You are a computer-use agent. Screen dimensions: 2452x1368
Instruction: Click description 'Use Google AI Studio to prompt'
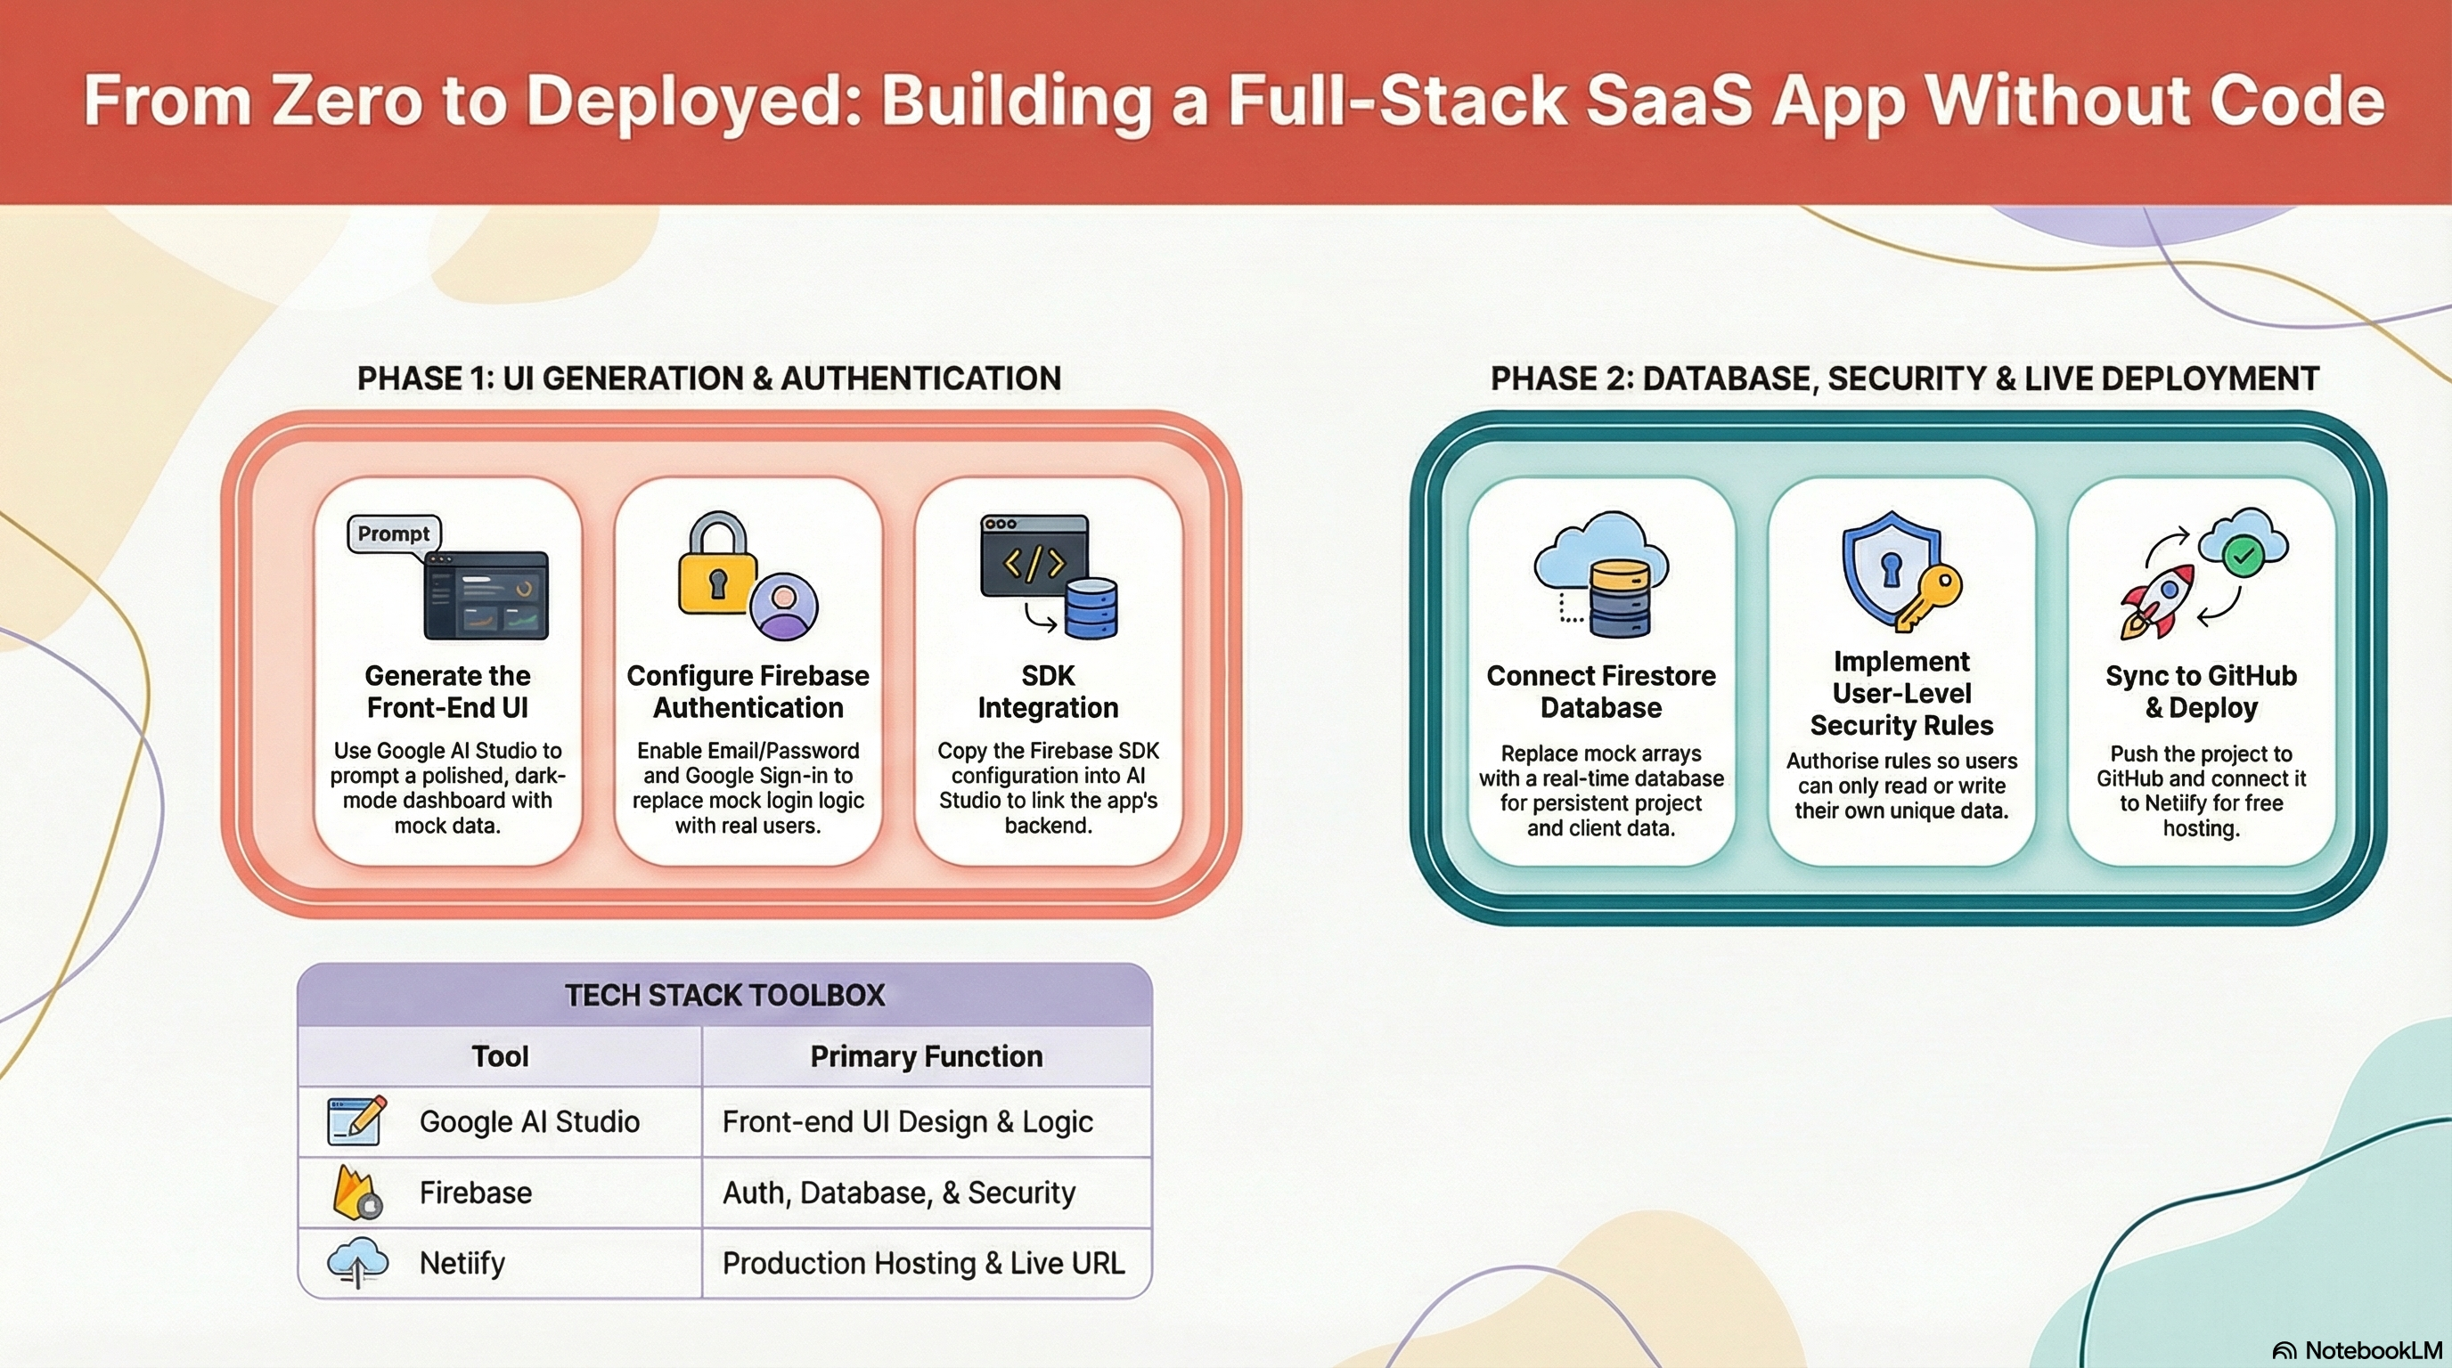(x=447, y=787)
